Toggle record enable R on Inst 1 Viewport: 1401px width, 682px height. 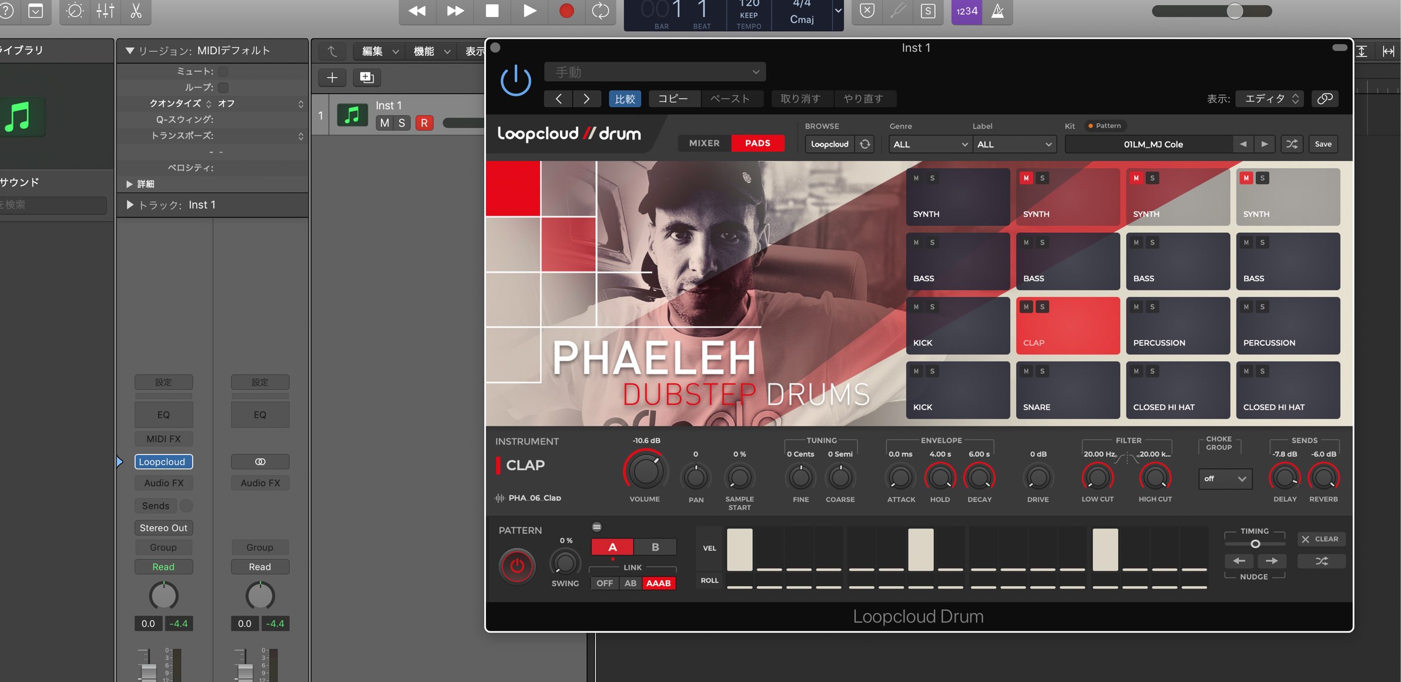click(424, 123)
